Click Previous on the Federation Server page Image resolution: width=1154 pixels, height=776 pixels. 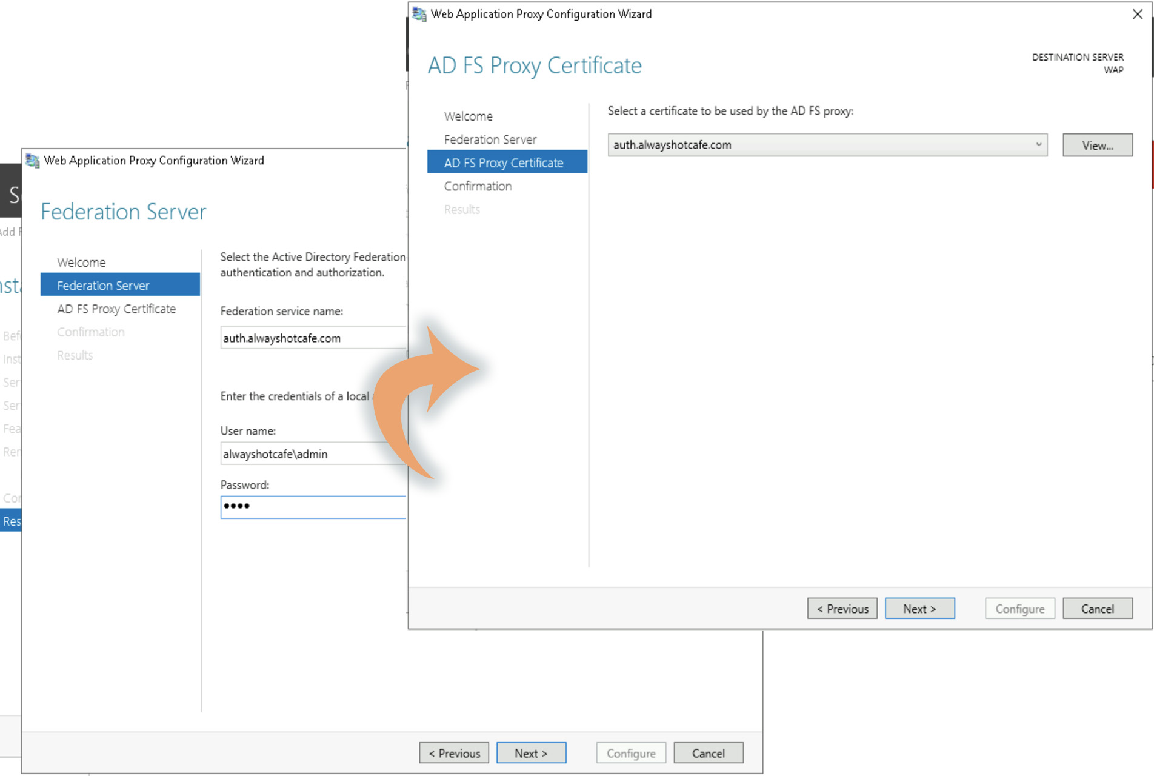[454, 753]
